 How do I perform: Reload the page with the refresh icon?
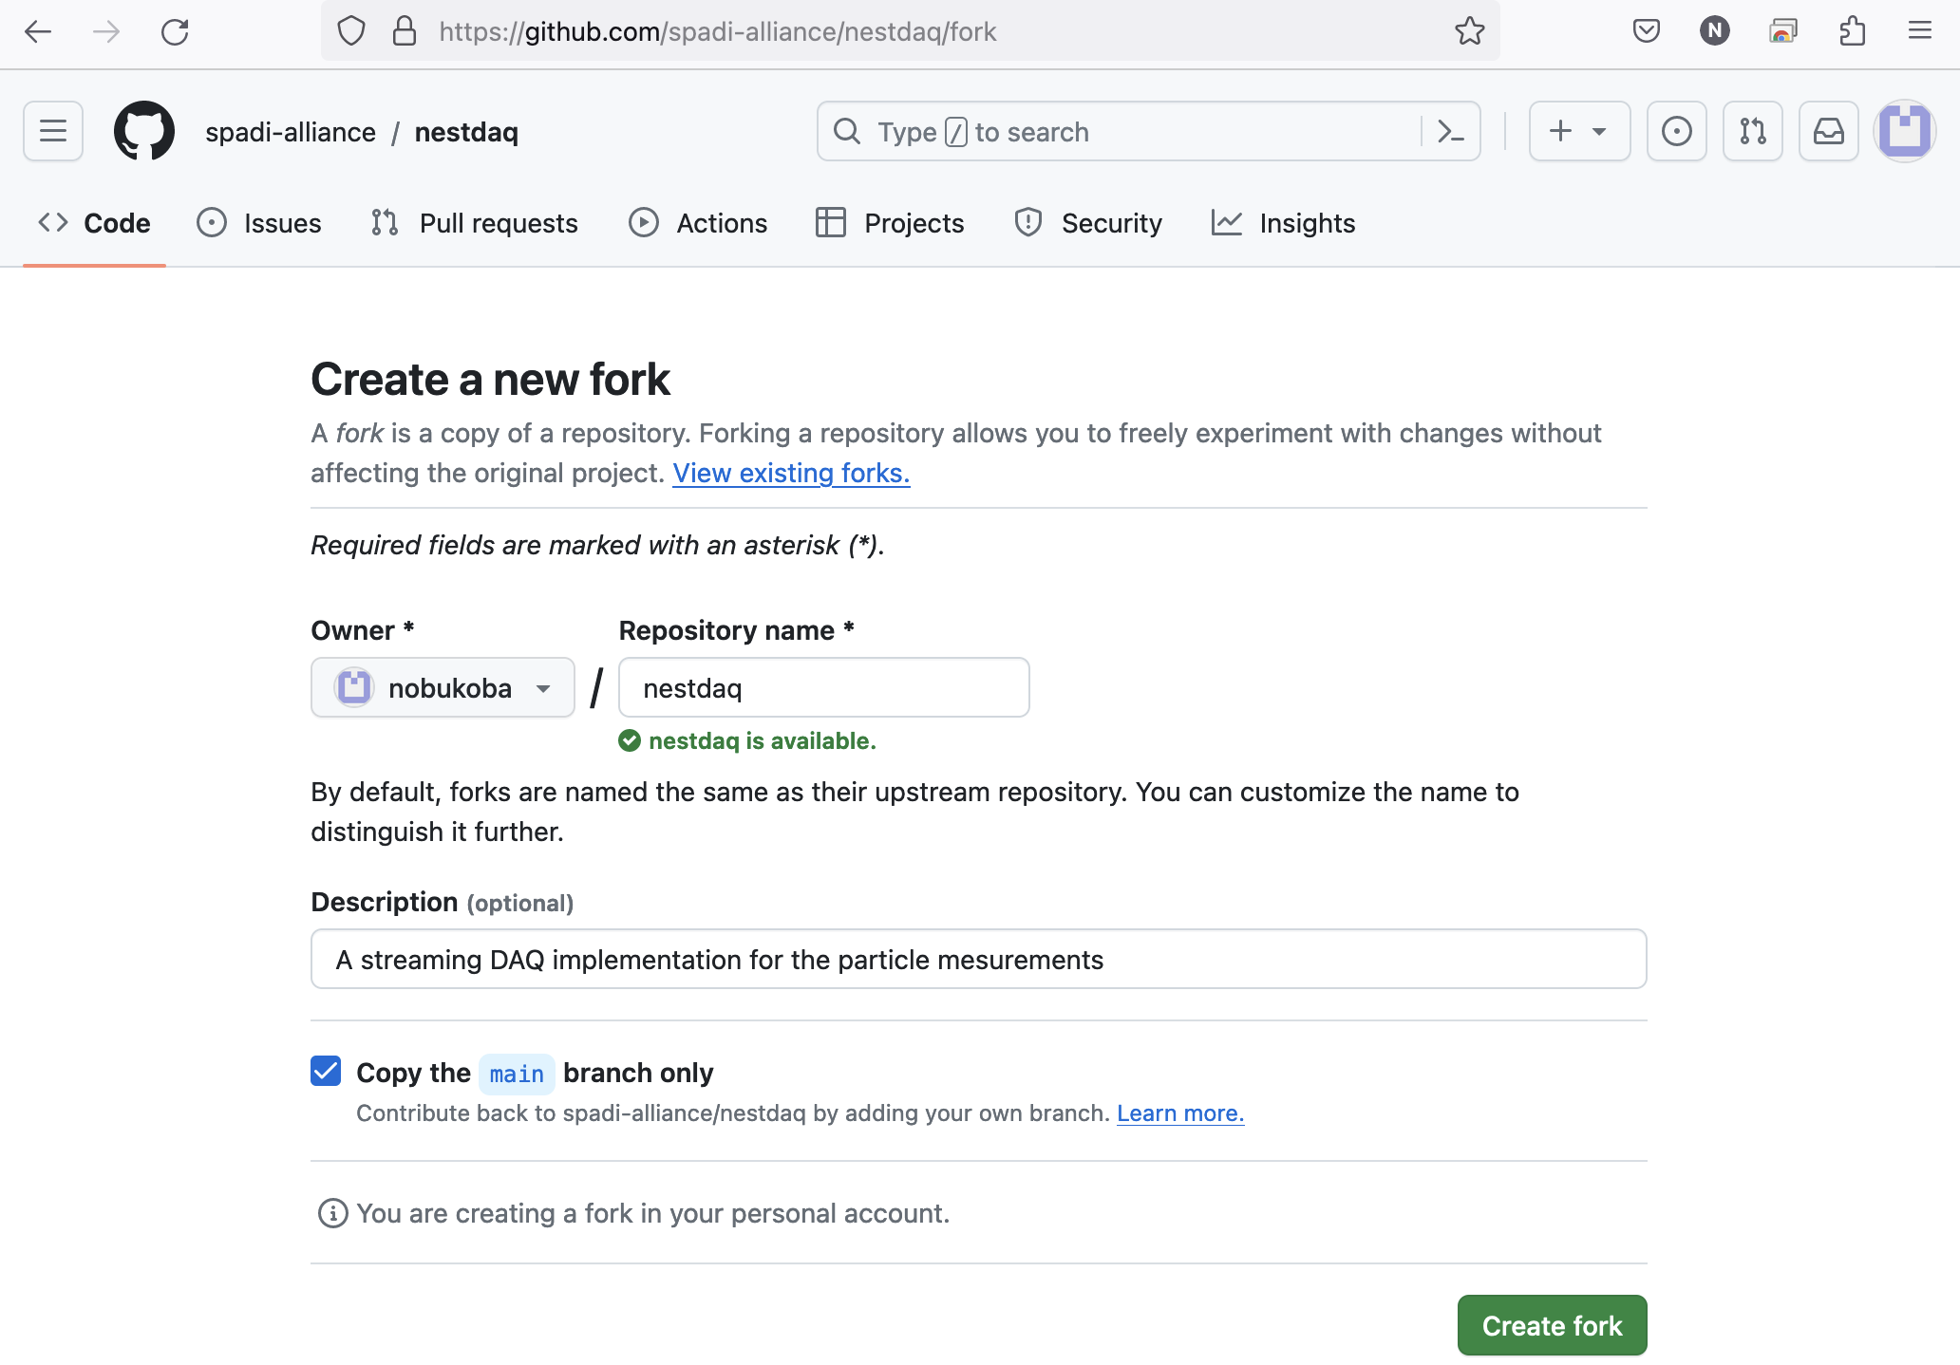(x=175, y=31)
